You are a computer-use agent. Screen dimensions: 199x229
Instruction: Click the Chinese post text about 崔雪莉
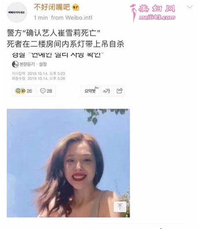coord(66,38)
